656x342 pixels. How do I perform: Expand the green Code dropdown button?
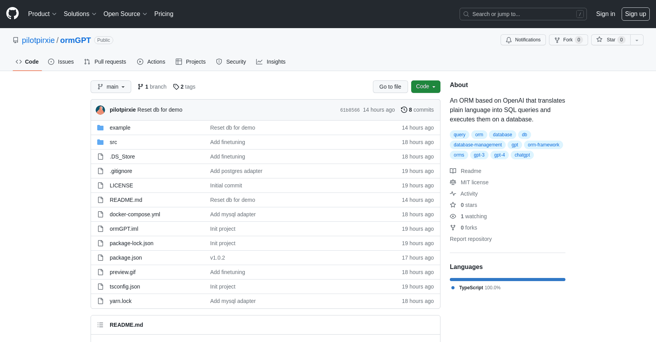point(425,87)
